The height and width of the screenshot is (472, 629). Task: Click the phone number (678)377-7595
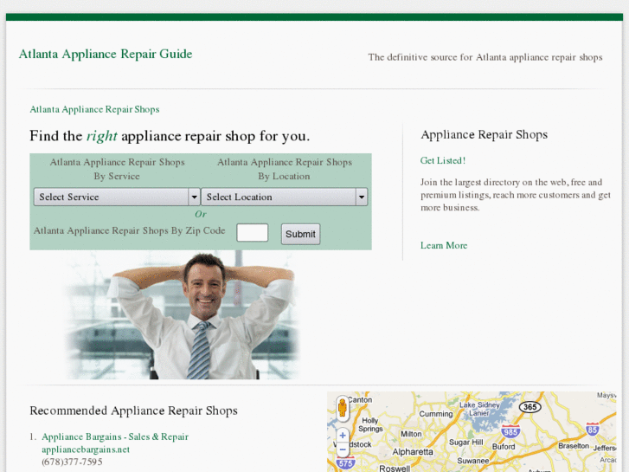tap(72, 462)
